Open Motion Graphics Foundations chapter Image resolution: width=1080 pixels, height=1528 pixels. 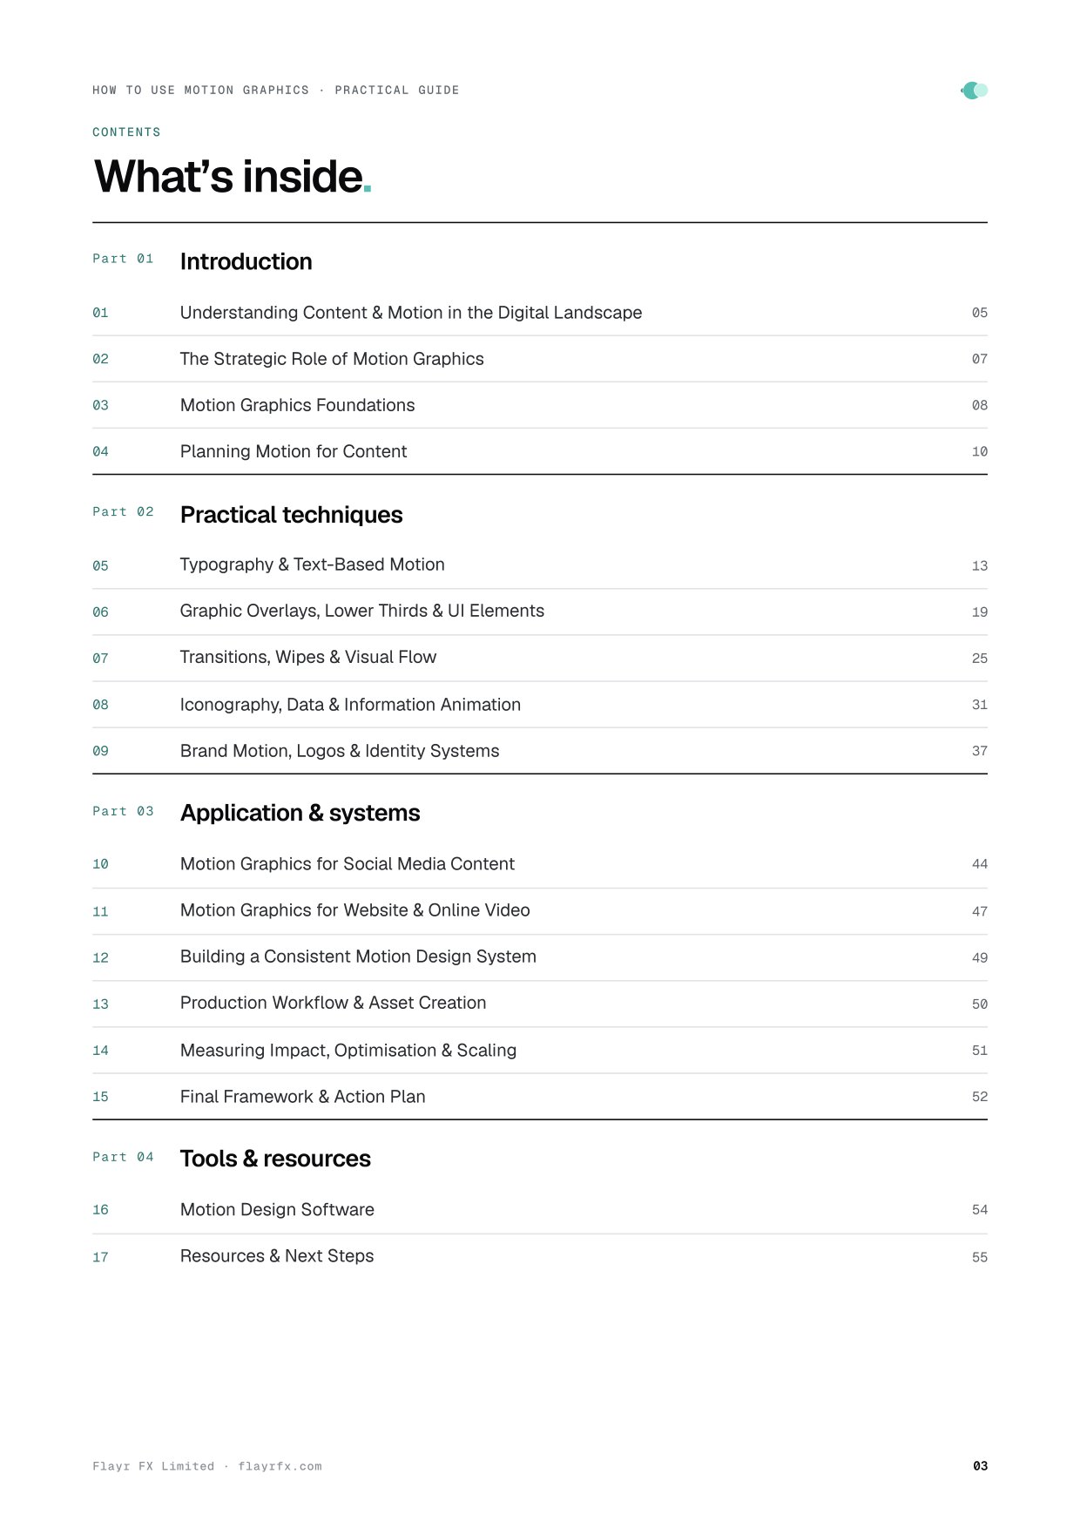(x=540, y=405)
